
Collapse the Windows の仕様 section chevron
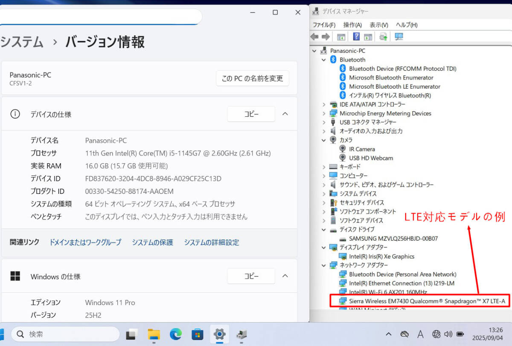(285, 276)
